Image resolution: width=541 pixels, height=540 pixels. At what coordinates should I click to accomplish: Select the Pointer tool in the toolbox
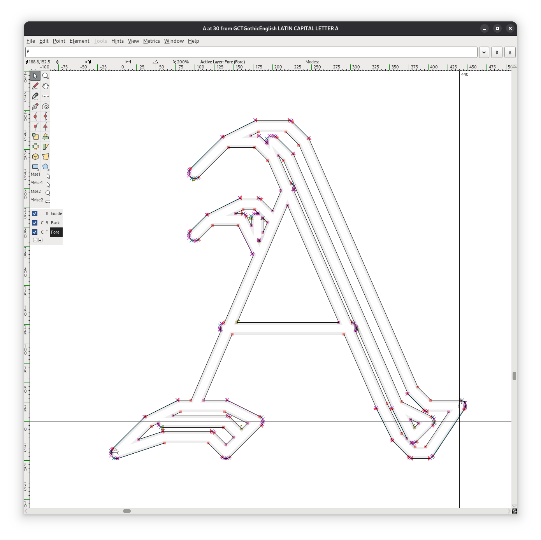[x=35, y=76]
